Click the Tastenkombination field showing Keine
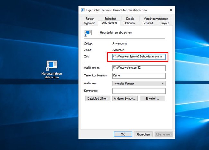 pos(139,76)
